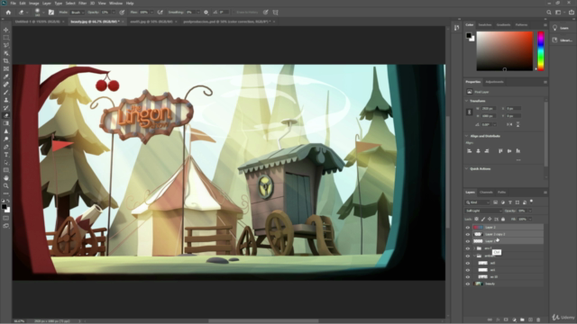The image size is (577, 324).
Task: Click the layer effects fx icon
Action: pos(498,320)
